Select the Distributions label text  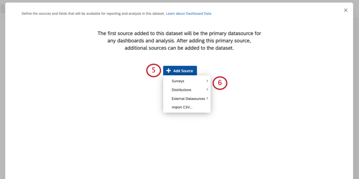pyautogui.click(x=181, y=90)
